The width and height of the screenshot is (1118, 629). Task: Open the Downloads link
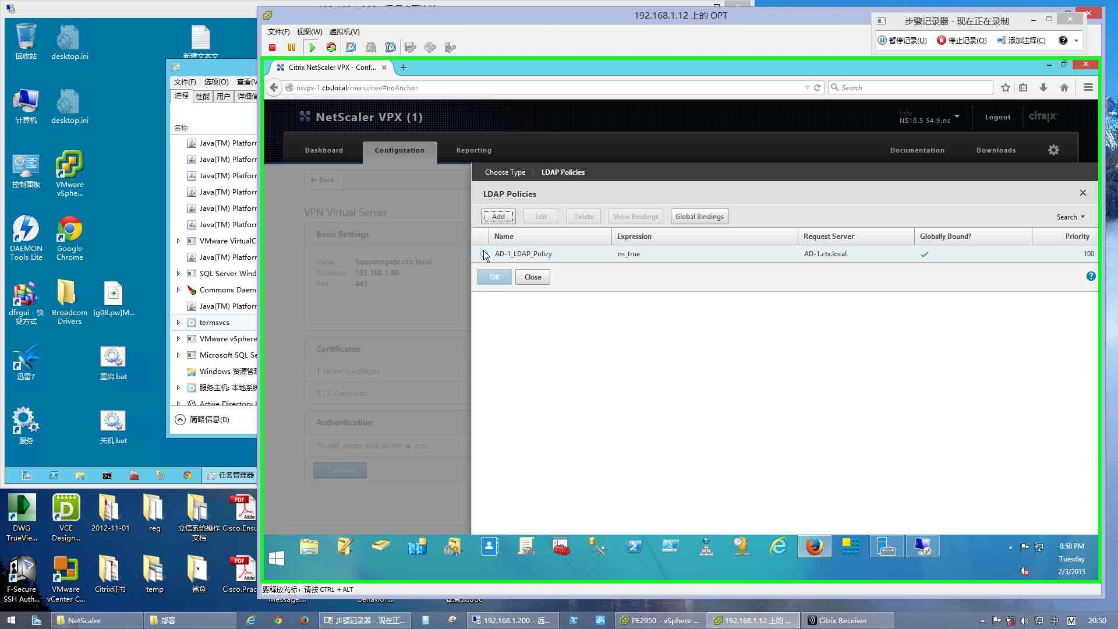pyautogui.click(x=996, y=151)
